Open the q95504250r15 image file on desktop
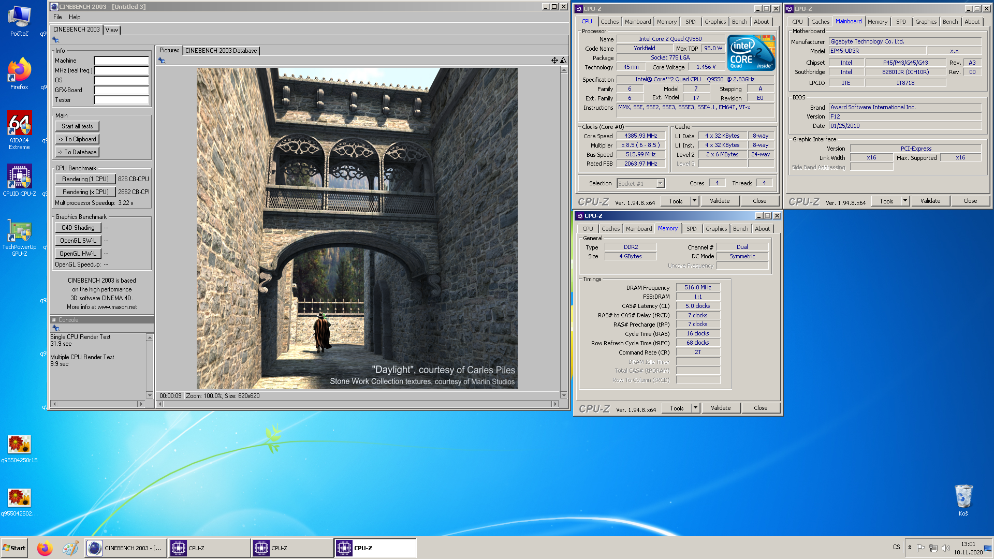Viewport: 994px width, 559px height. point(19,448)
